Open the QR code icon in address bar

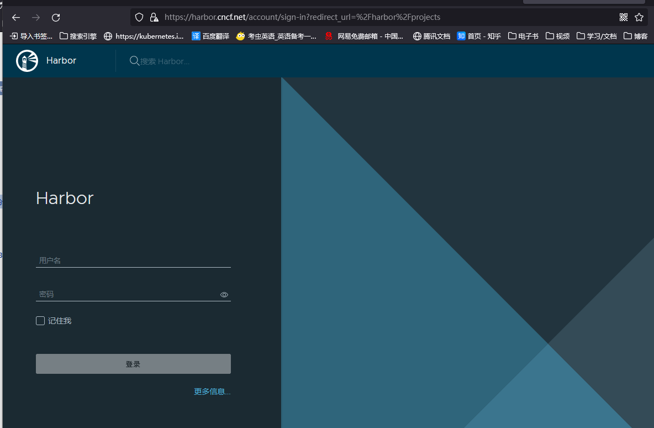pos(624,17)
